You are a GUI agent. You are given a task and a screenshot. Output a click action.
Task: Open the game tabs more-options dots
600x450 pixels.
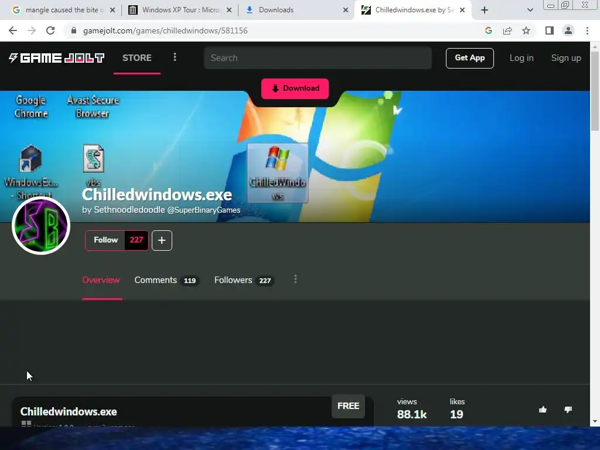[x=295, y=279]
